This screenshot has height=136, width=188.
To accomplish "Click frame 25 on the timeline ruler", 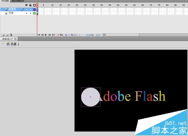I will (x=77, y=5).
